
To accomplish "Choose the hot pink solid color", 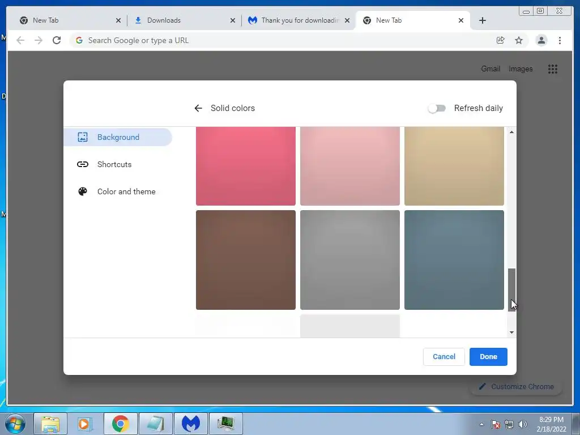I will click(x=246, y=166).
